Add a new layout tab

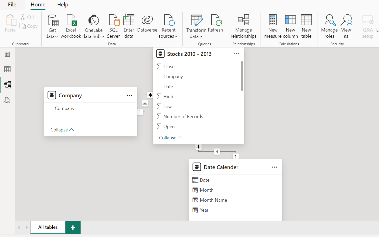tap(73, 228)
